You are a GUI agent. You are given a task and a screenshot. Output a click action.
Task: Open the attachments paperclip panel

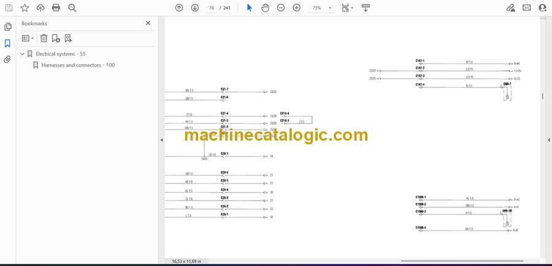point(8,59)
